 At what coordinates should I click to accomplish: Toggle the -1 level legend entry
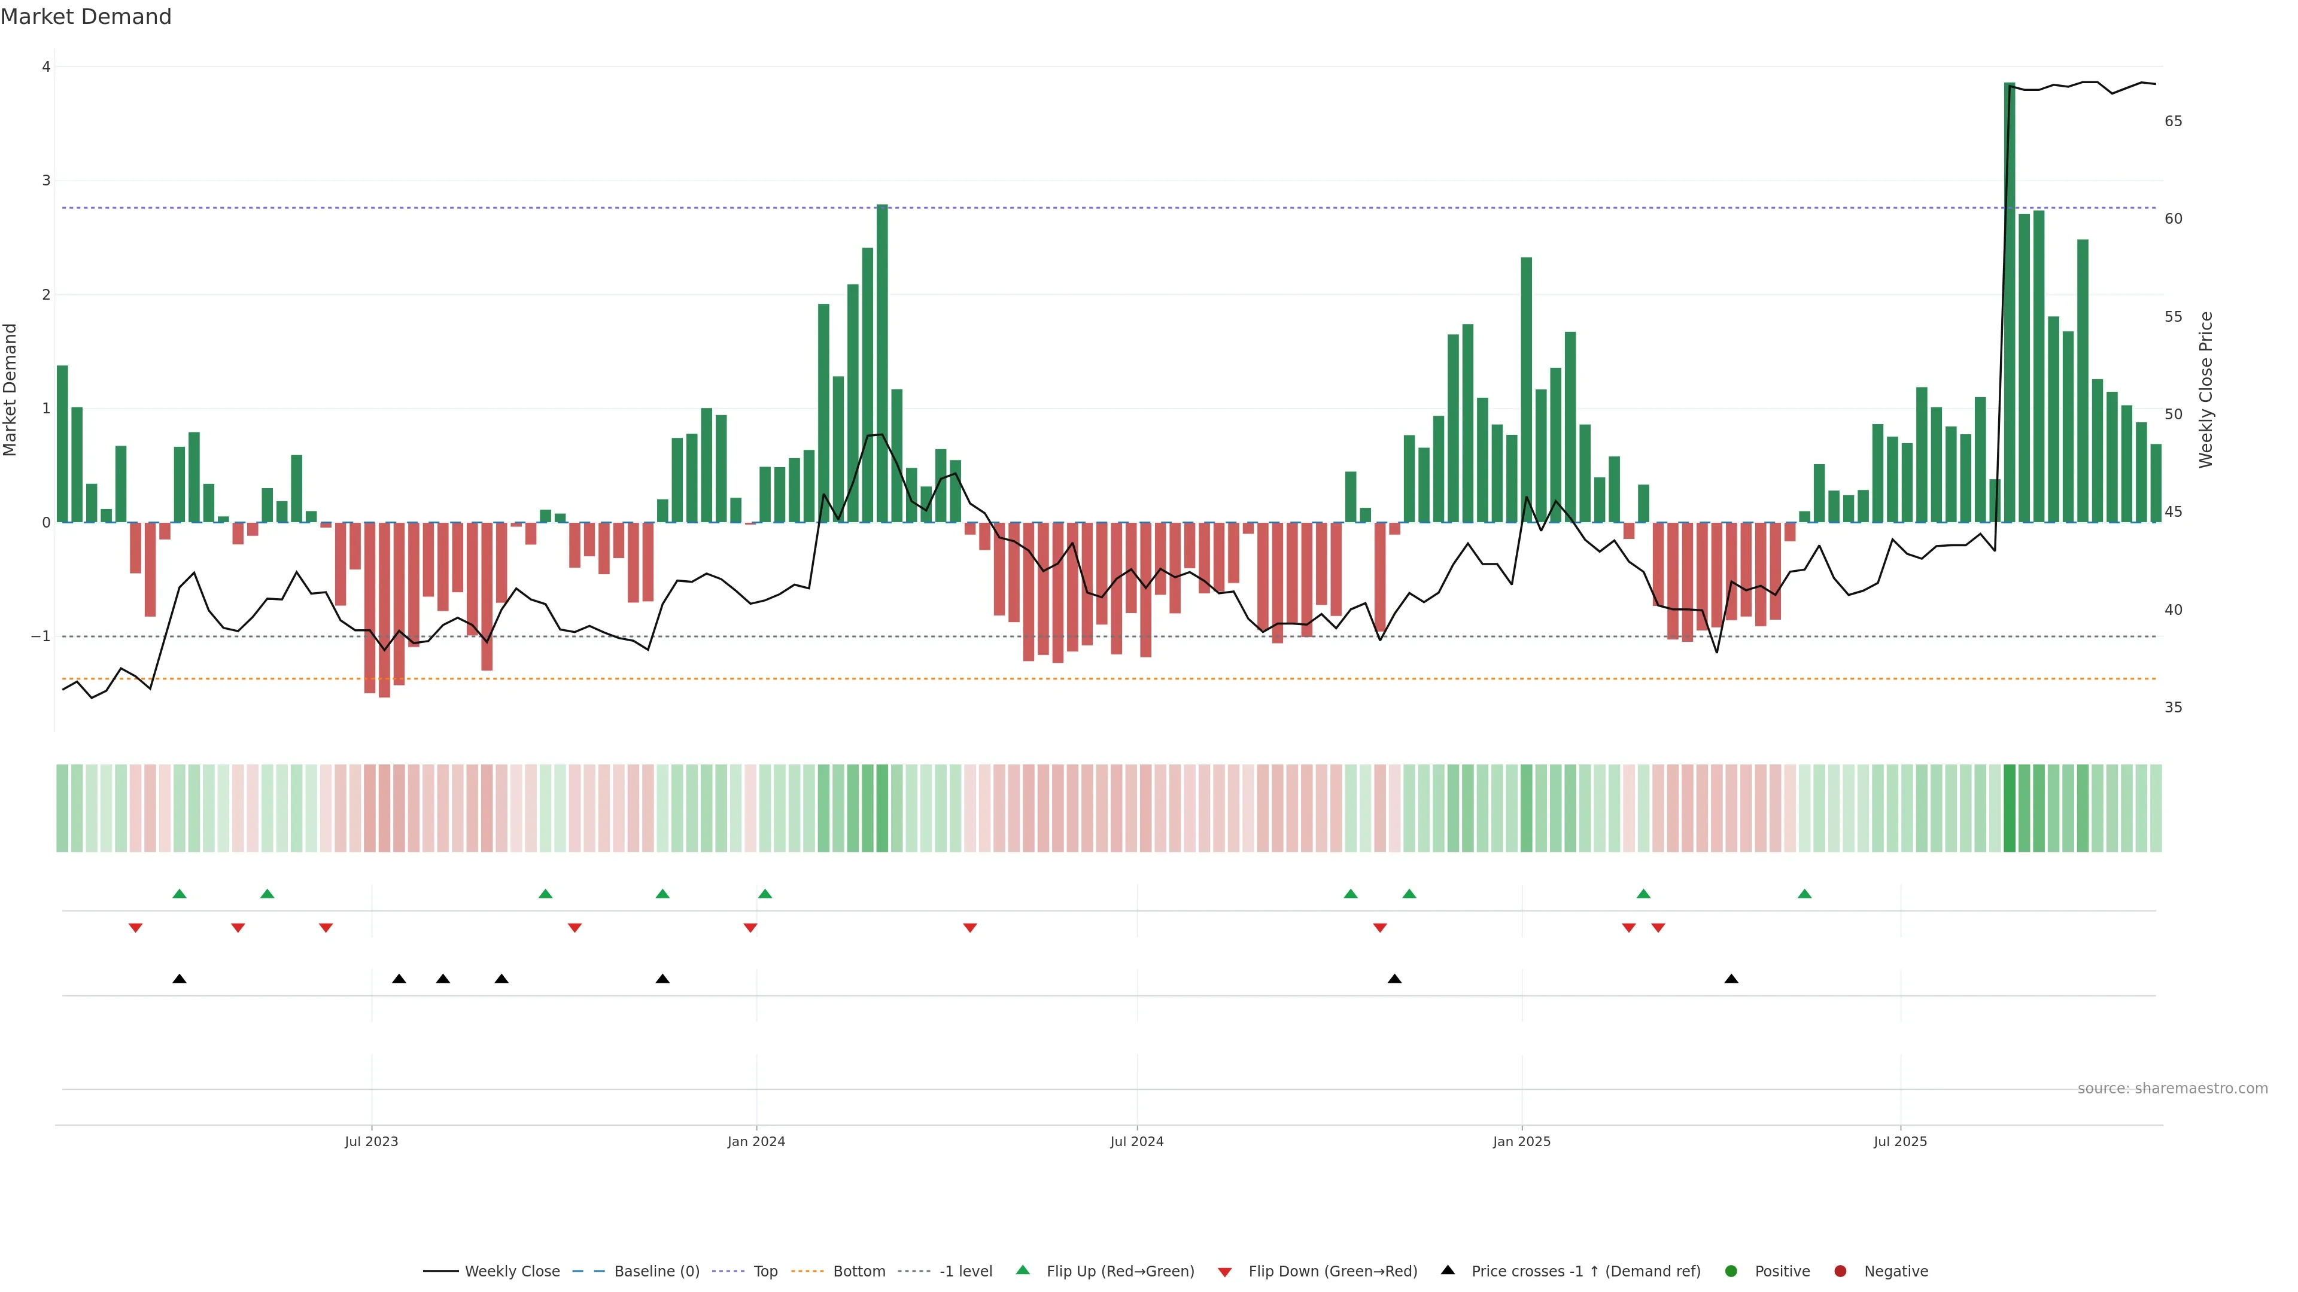pyautogui.click(x=965, y=1272)
